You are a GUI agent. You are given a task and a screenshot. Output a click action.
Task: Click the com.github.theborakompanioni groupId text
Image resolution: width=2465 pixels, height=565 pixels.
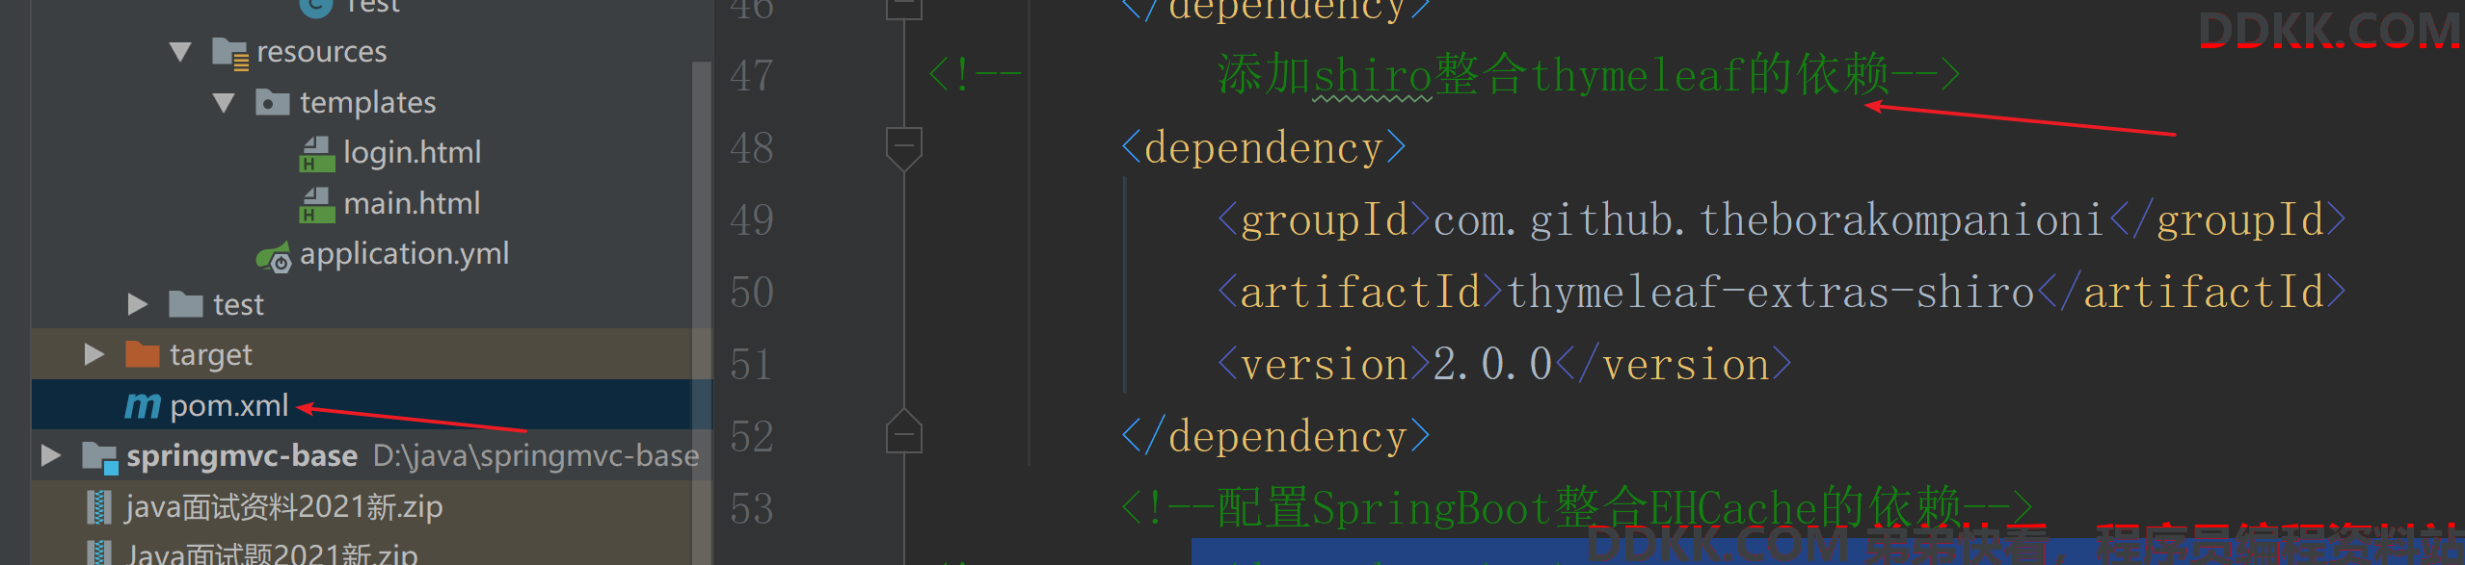[x=1768, y=220]
